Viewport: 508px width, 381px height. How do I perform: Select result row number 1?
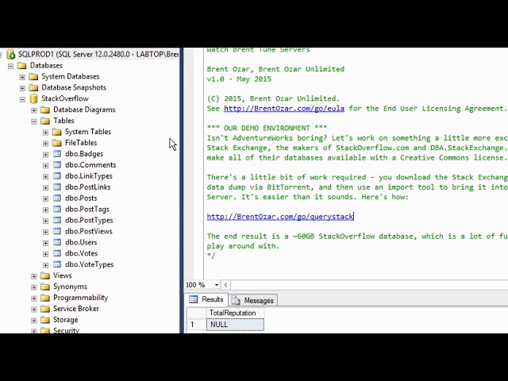196,325
